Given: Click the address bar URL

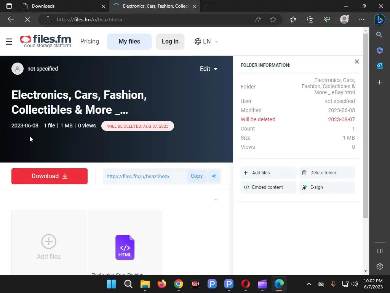Looking at the screenshot, I should tap(90, 19).
